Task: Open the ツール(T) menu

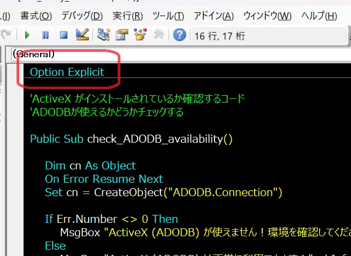Action: 168,16
